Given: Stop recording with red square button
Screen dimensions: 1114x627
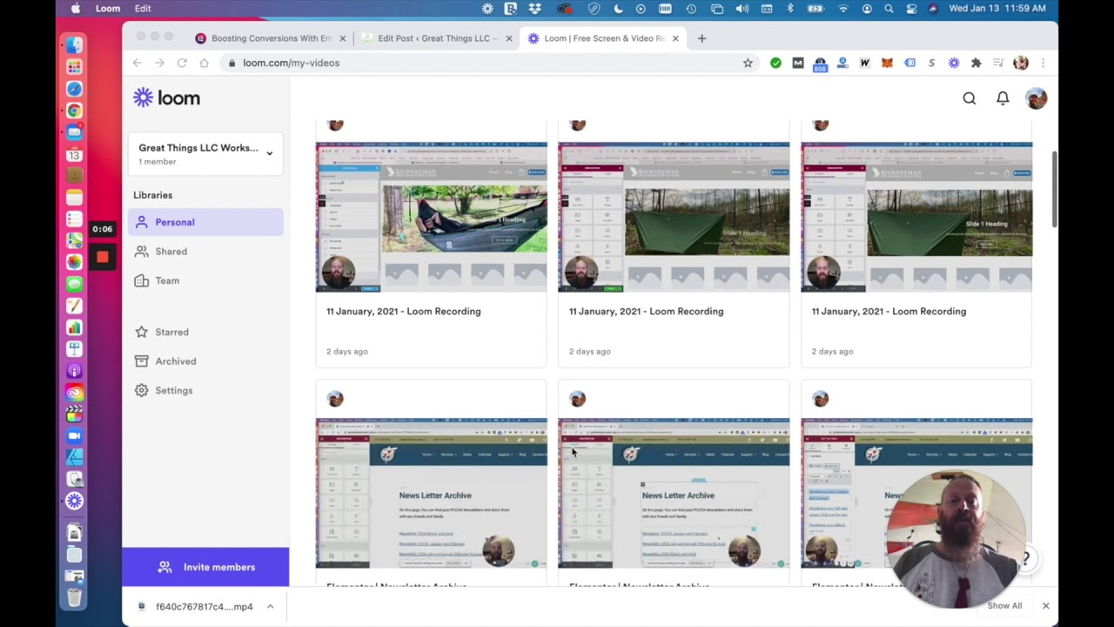Looking at the screenshot, I should click(102, 257).
